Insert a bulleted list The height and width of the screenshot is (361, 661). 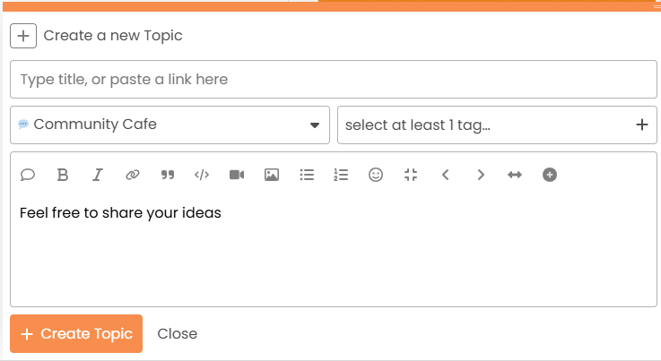coord(307,175)
